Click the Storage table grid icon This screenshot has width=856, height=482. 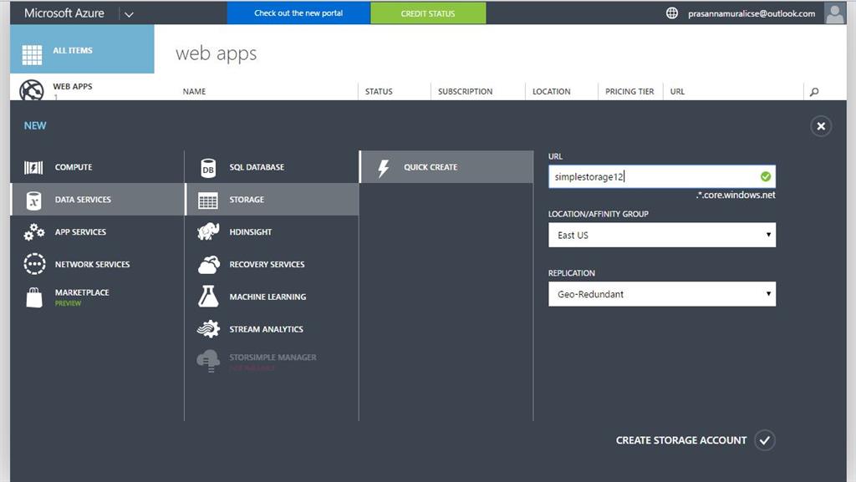click(208, 200)
